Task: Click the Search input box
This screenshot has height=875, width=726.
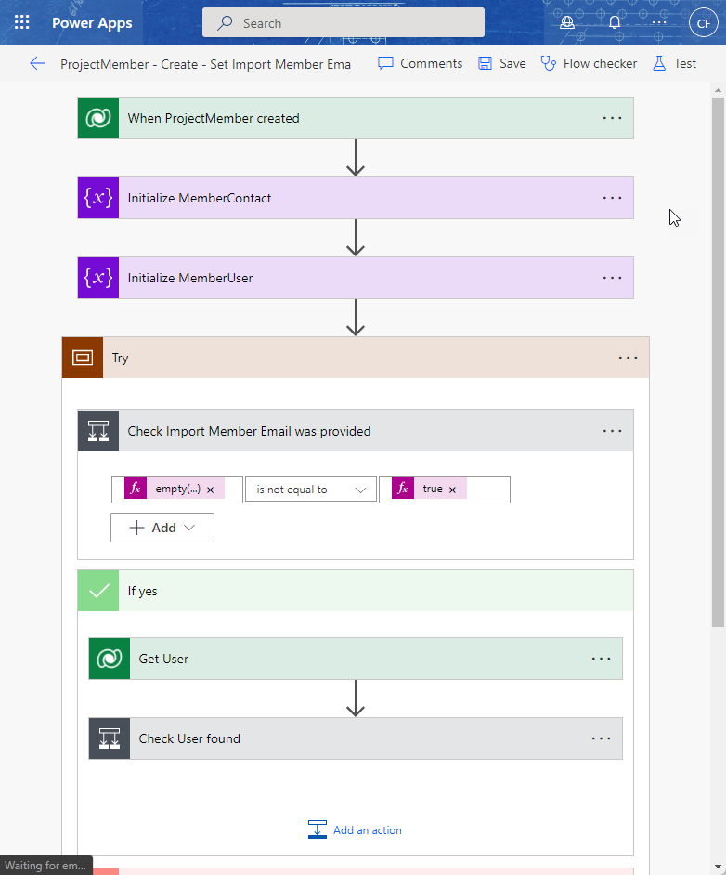Action: point(344,23)
